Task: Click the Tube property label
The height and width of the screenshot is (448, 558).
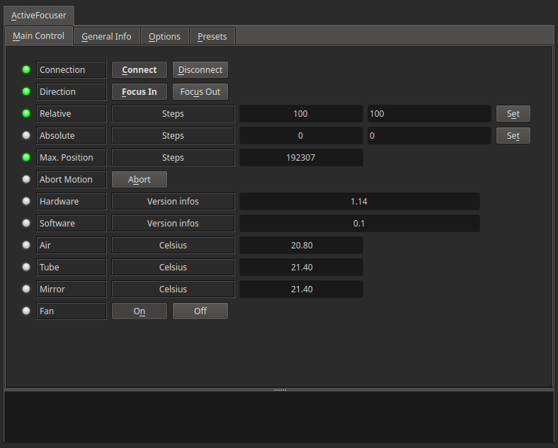Action: coord(72,267)
